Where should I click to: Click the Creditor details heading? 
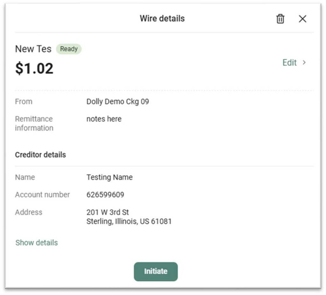coord(40,155)
